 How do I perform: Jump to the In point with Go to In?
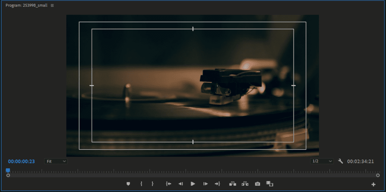click(x=168, y=184)
